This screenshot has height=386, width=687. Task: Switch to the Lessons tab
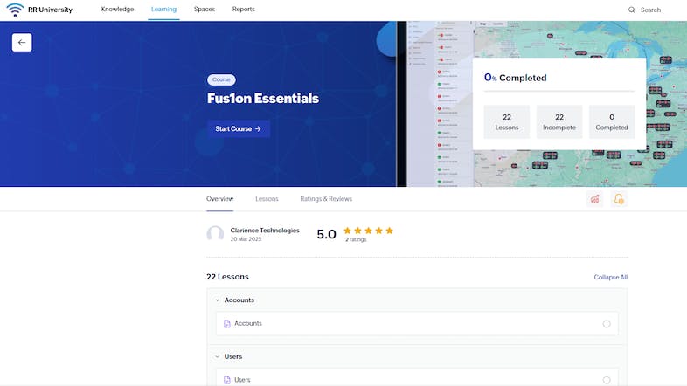pos(267,199)
